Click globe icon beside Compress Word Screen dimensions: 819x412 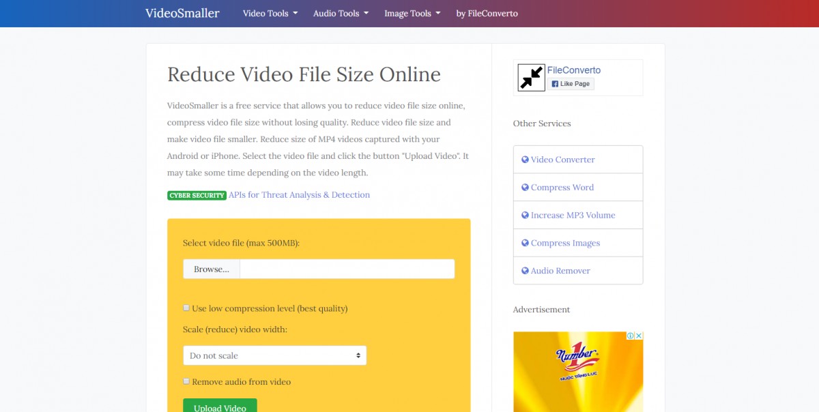pyautogui.click(x=525, y=188)
